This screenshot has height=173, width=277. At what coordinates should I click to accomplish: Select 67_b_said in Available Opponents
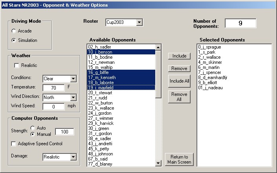(x=121, y=159)
